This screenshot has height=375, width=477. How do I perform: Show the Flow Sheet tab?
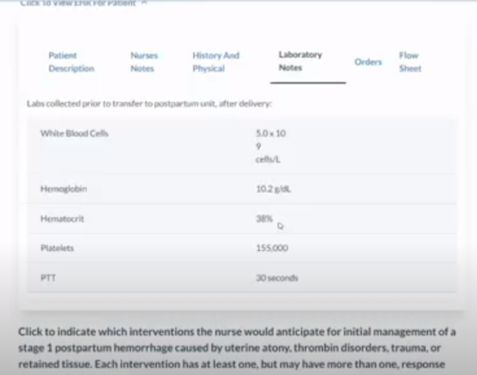[x=409, y=62]
